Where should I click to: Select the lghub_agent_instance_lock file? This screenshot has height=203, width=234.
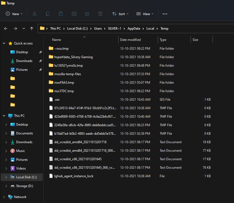pos(74,176)
